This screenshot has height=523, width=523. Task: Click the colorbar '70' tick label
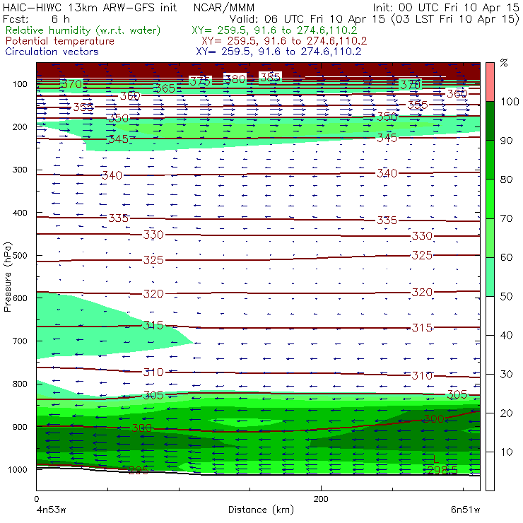click(506, 218)
